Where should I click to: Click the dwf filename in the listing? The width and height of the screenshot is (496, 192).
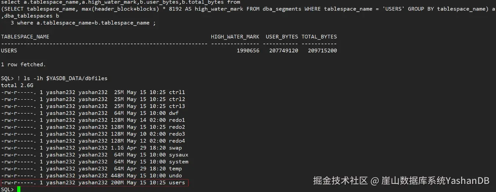(173, 113)
